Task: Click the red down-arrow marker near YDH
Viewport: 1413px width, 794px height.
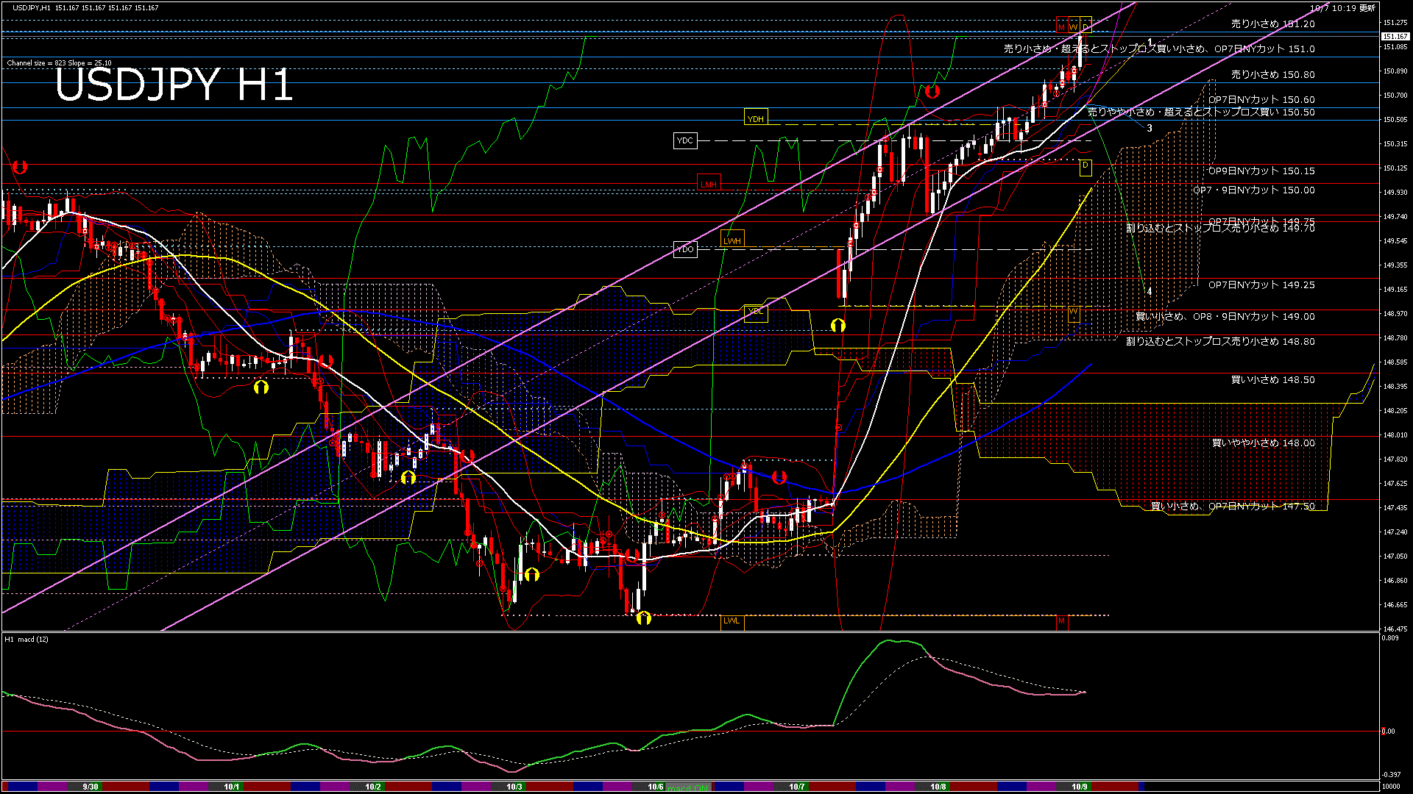Action: pyautogui.click(x=932, y=92)
